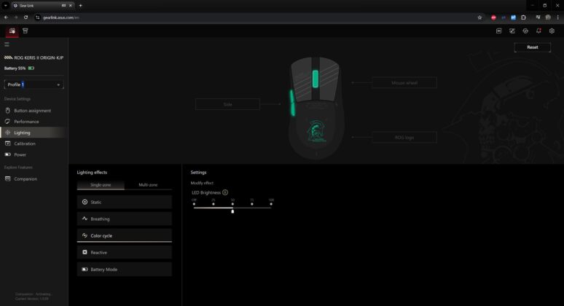Click the Breathing wave icon
This screenshot has height=306, width=564.
point(85,219)
